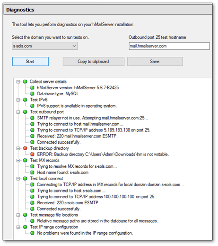
Task: Select the Received: 220 s-sols.com ESMTP entry
Action: pos(68,203)
